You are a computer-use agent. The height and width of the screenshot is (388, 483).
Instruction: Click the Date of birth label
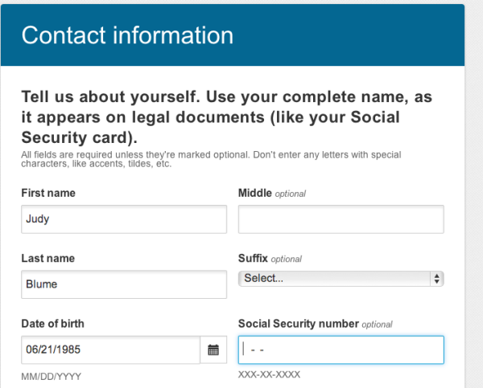[52, 324]
